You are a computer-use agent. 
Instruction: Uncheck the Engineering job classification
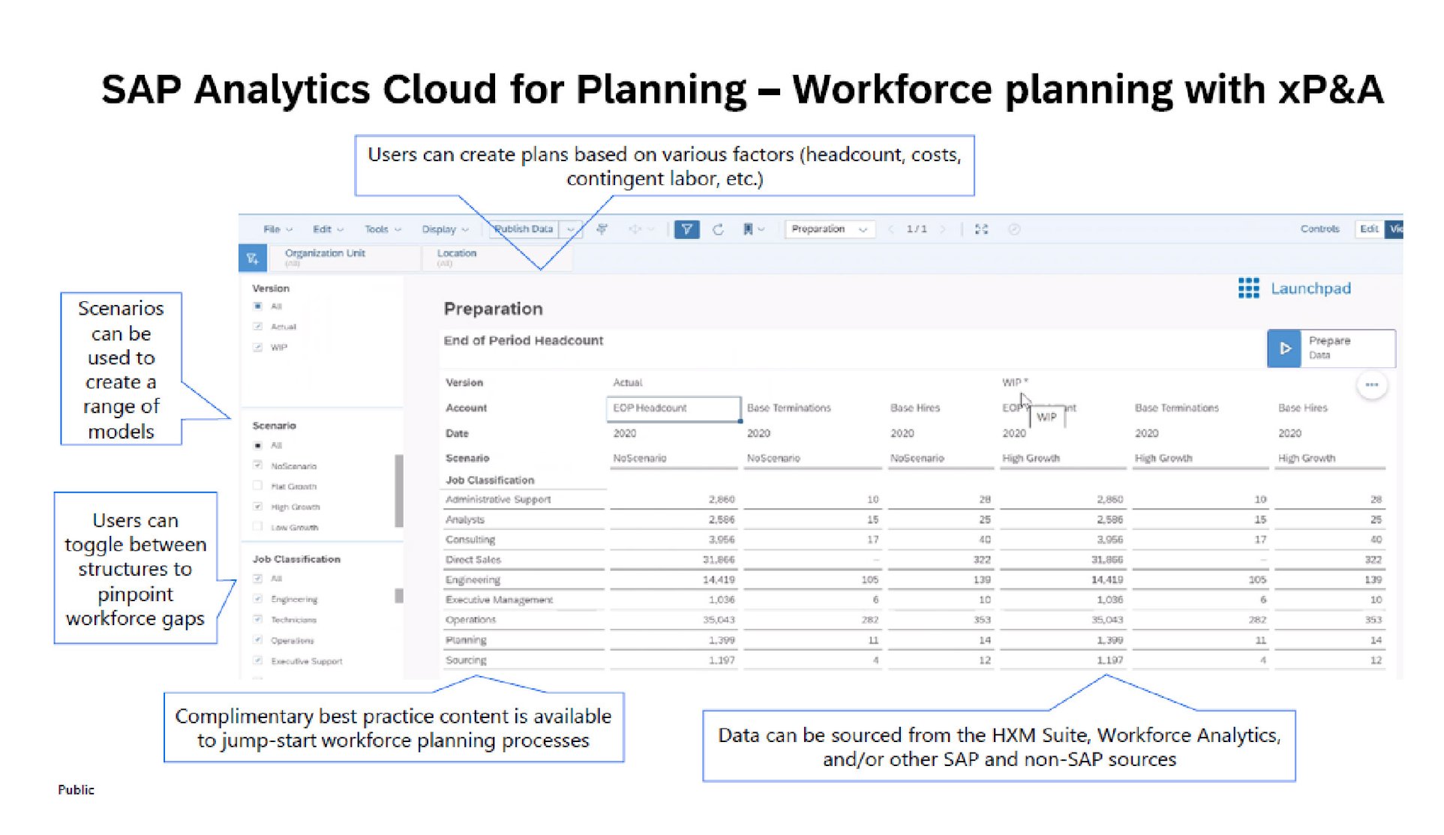259,599
